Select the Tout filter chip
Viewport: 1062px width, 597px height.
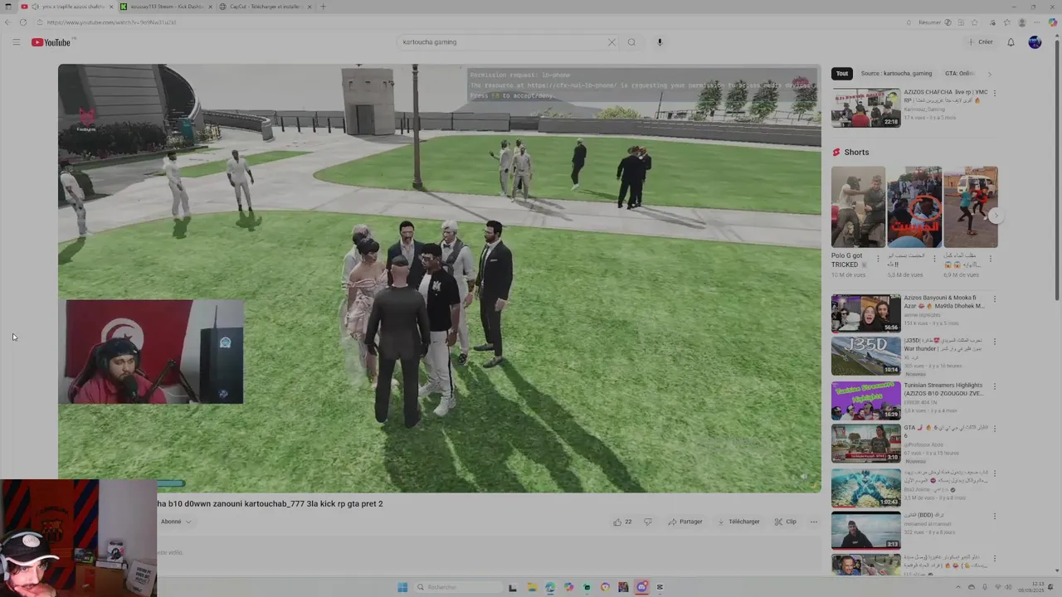842,74
